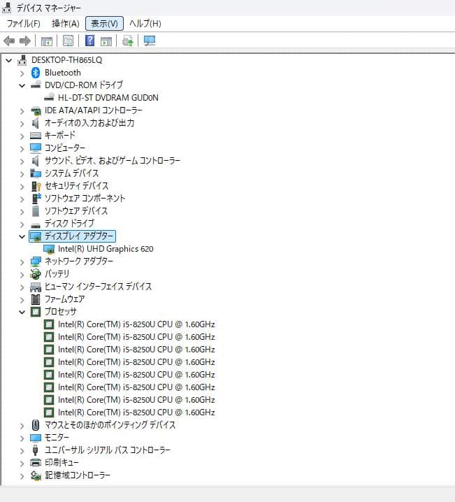Collapse the ディスプレイ アダプター category
This screenshot has height=502, width=455.
22,236
